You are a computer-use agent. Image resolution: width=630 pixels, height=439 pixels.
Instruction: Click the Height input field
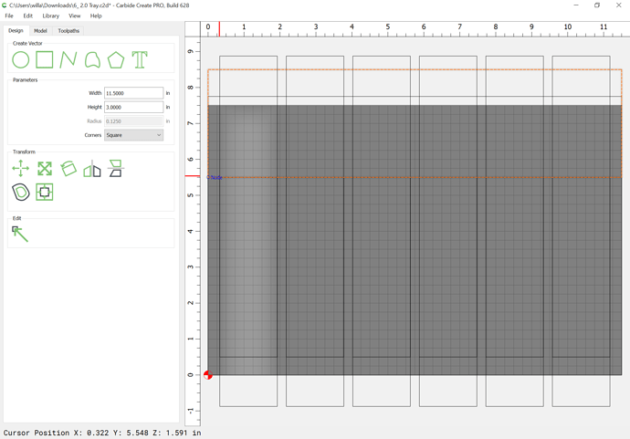coord(134,107)
